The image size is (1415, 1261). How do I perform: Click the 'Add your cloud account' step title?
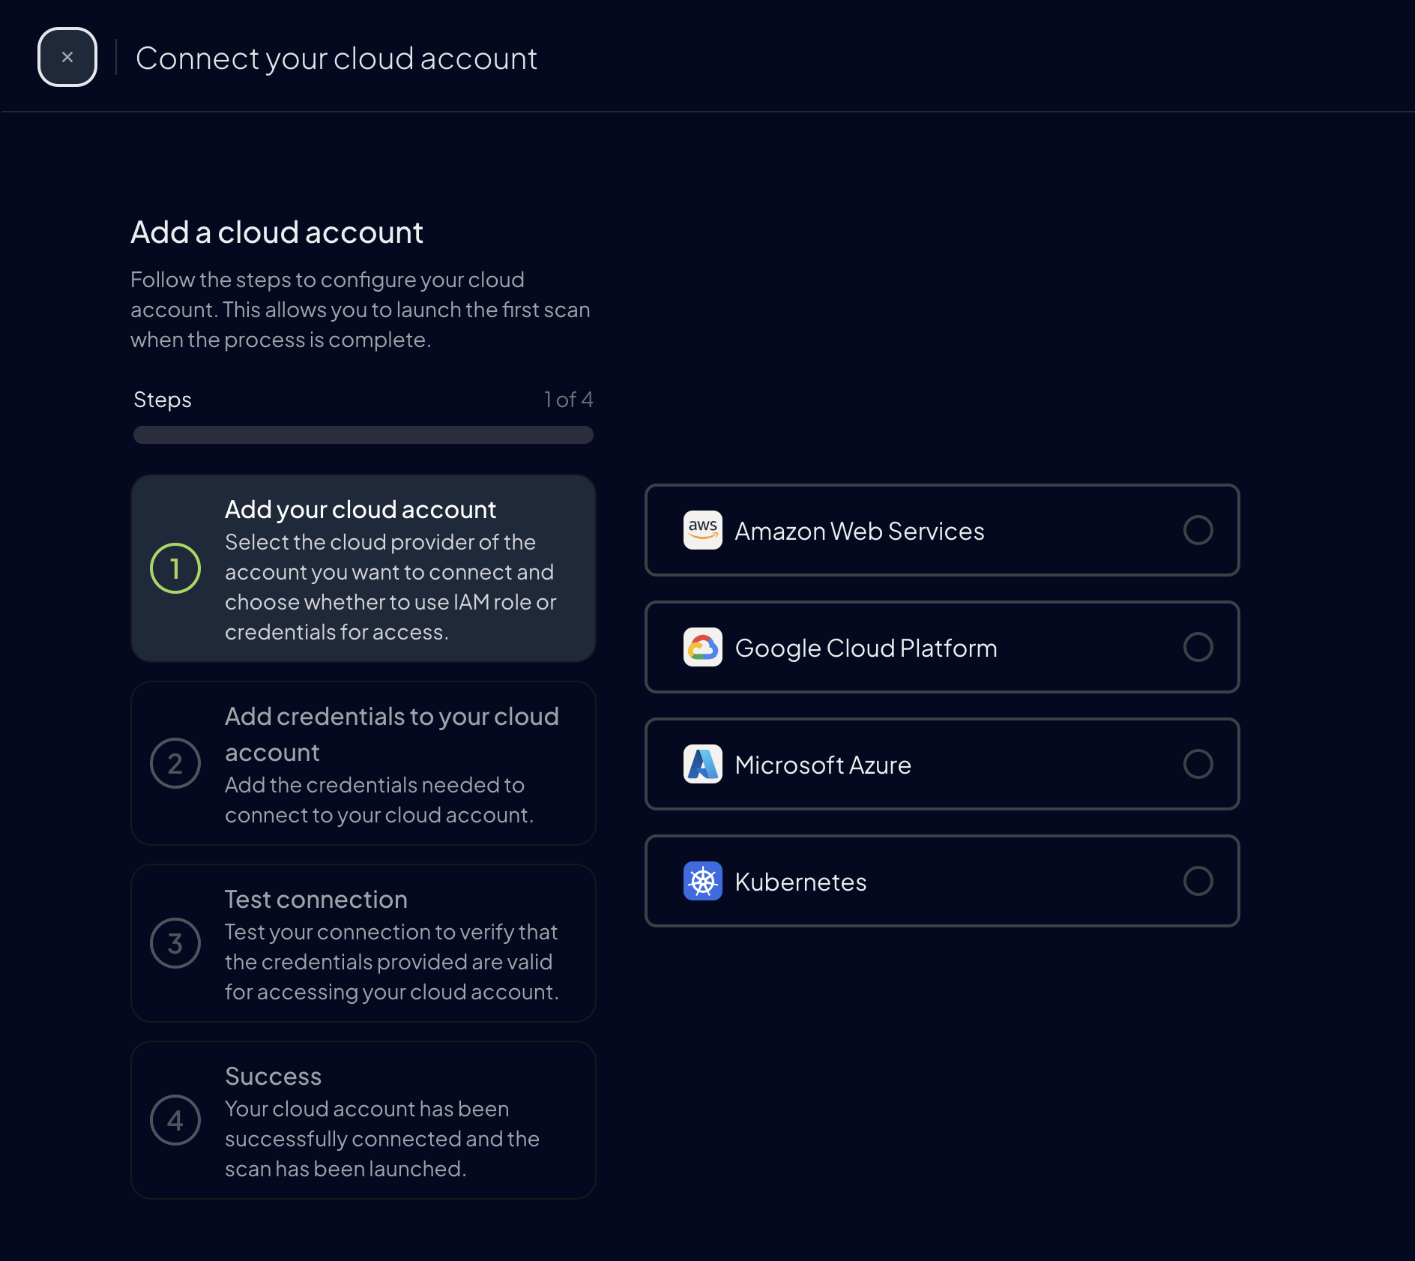coord(360,510)
